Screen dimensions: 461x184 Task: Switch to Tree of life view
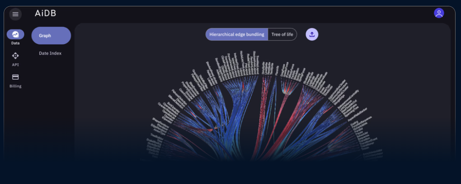tap(282, 34)
